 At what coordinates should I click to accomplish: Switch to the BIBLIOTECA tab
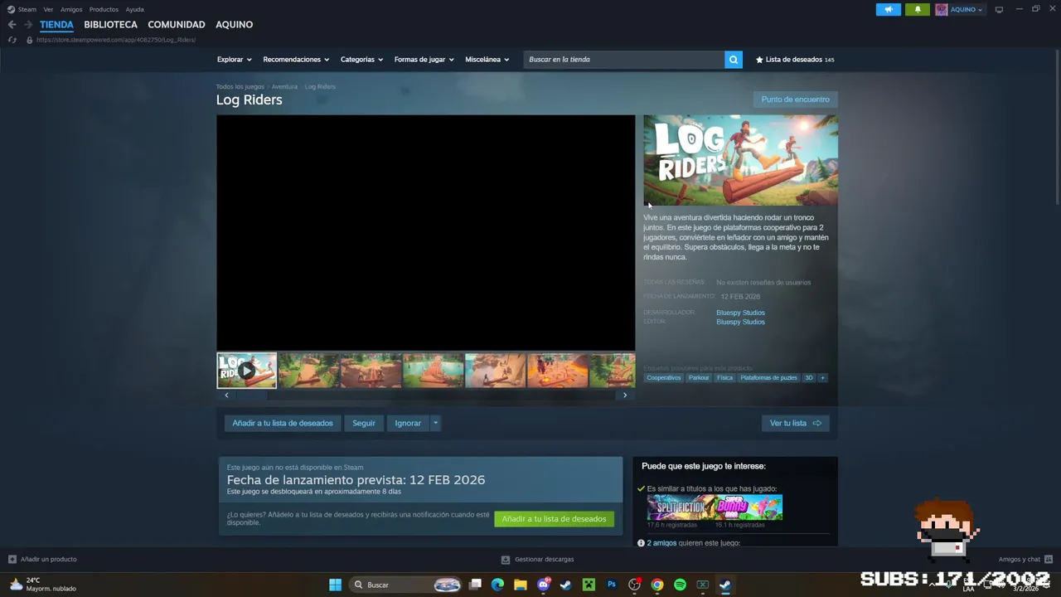110,25
